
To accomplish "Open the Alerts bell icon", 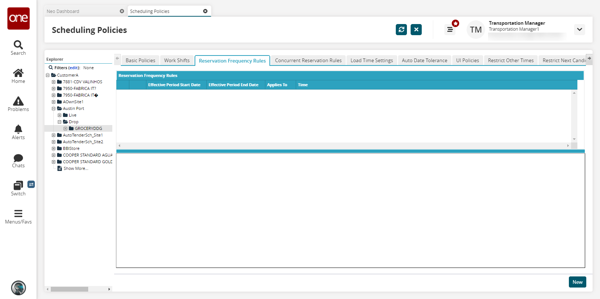I will [18, 129].
